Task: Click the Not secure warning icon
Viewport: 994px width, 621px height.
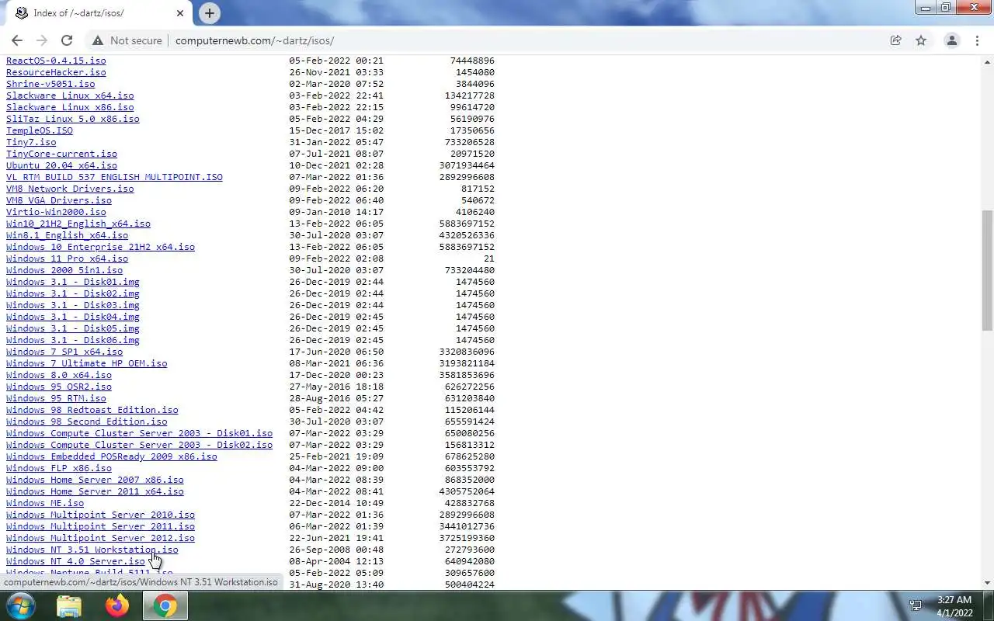Action: coord(98,40)
